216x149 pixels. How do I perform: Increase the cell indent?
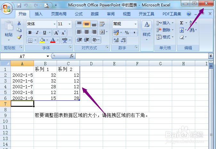pyautogui.click(x=87, y=40)
